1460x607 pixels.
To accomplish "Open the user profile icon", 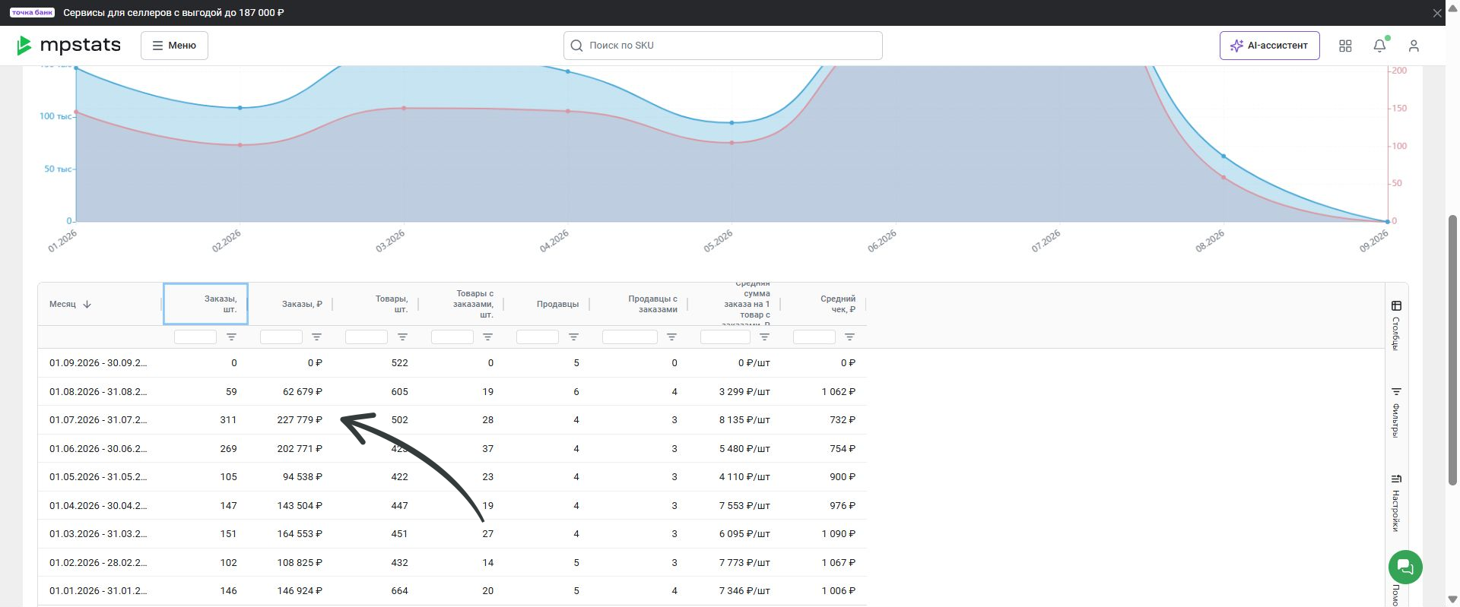I will (1414, 46).
